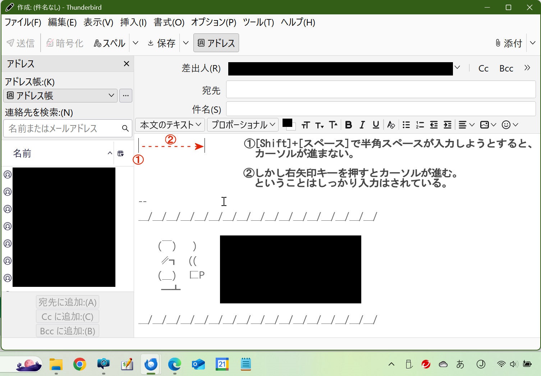Apply bulleted list formatting
541x376 pixels.
406,125
